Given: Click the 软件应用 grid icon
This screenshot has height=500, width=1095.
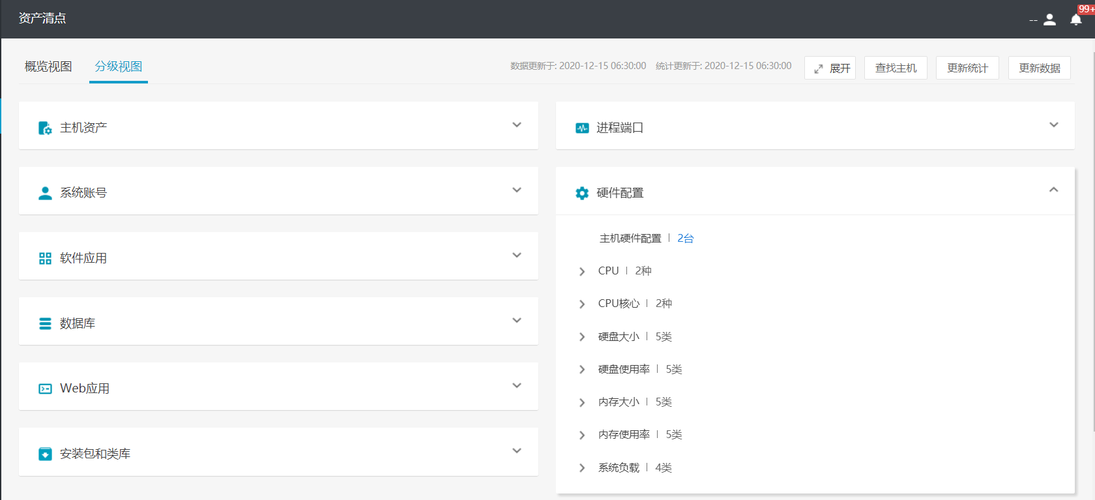Looking at the screenshot, I should 45,258.
